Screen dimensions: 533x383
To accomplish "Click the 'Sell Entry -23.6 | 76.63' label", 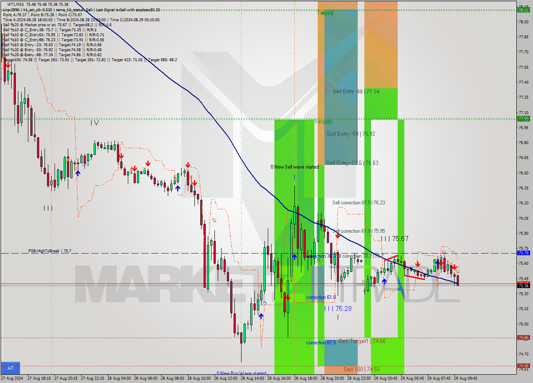I will (x=352, y=163).
